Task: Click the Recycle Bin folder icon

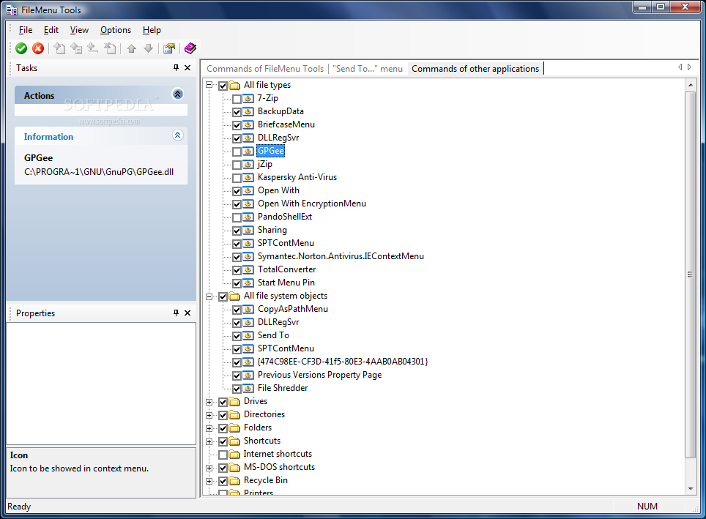Action: coord(234,481)
